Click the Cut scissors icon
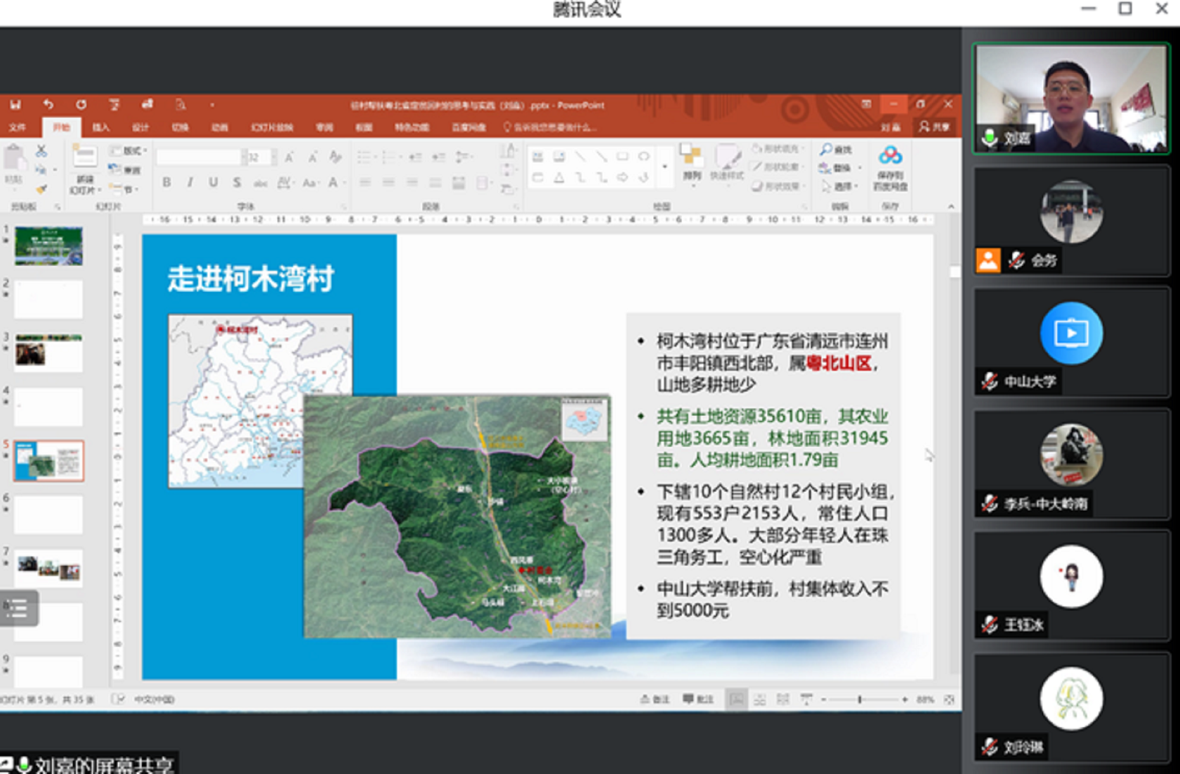Screen dimensions: 1180x774 click(41, 151)
